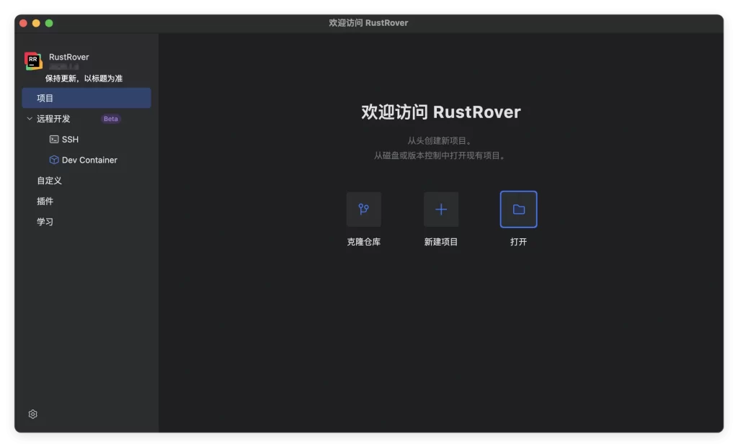
Task: Click the 远程开发 label
Action: tap(54, 119)
